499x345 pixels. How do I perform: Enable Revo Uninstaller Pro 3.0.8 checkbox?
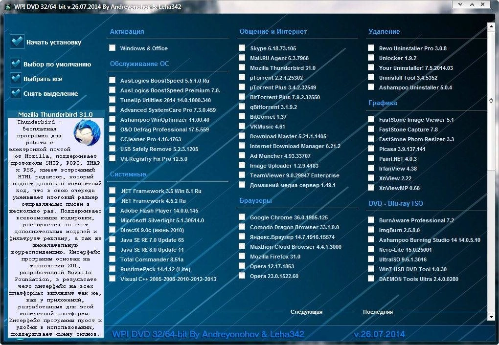point(371,48)
